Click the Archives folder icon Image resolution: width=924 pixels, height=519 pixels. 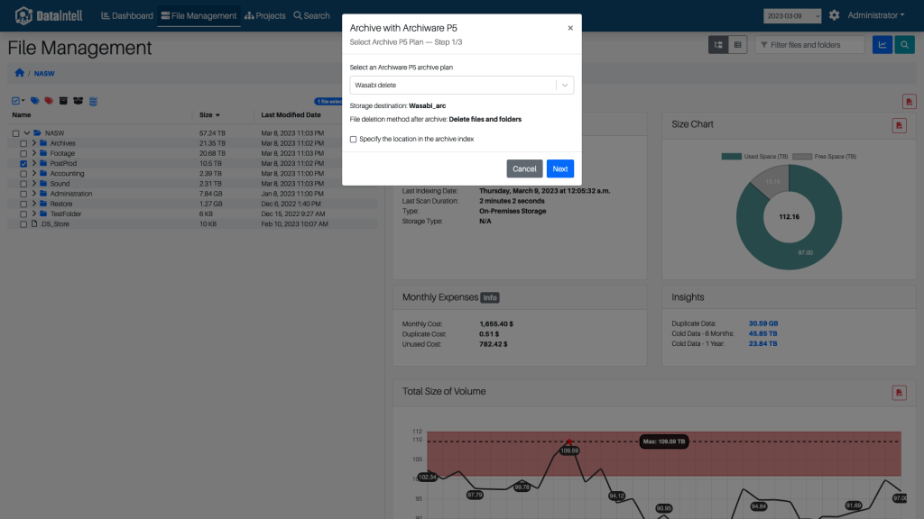pos(43,143)
